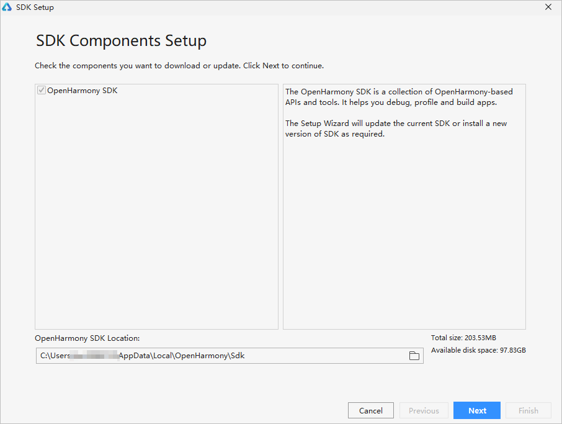Toggle the OpenHarmony SDK checkbox

[x=41, y=90]
